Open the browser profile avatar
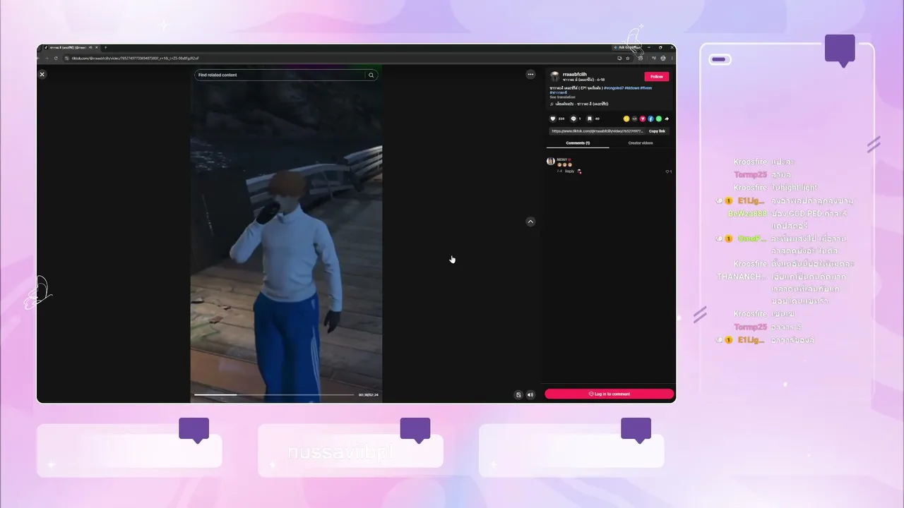This screenshot has width=904, height=508. pos(662,58)
